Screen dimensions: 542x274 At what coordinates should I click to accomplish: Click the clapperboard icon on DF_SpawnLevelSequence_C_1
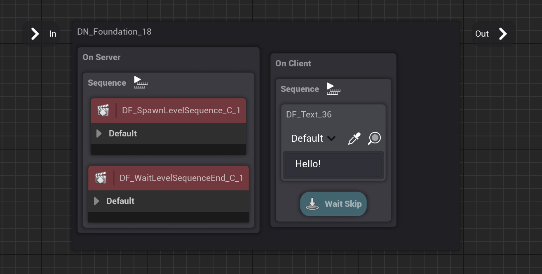(x=103, y=110)
